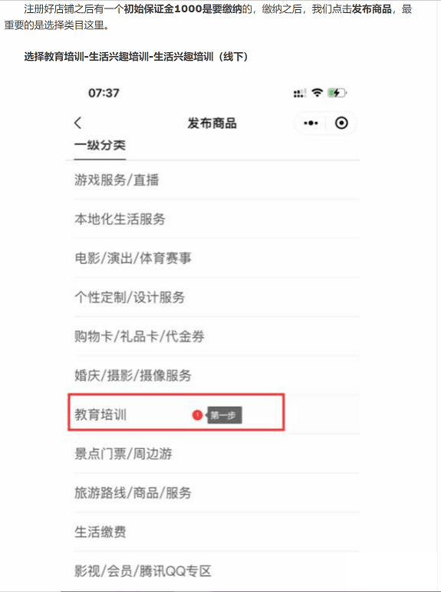Select 生活缴费 category

click(x=216, y=532)
